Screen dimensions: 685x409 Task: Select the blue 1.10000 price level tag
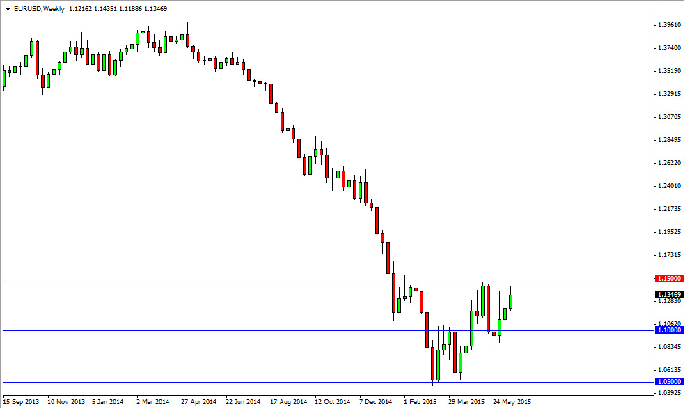(668, 331)
